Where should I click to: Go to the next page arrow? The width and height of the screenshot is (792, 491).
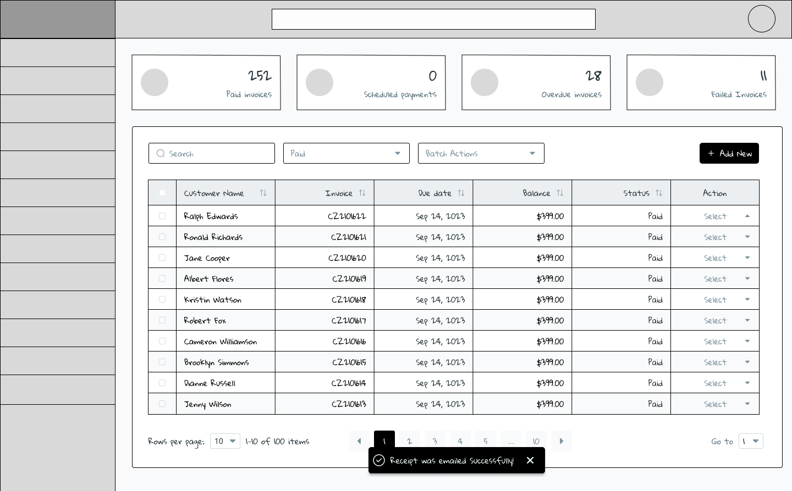point(561,441)
